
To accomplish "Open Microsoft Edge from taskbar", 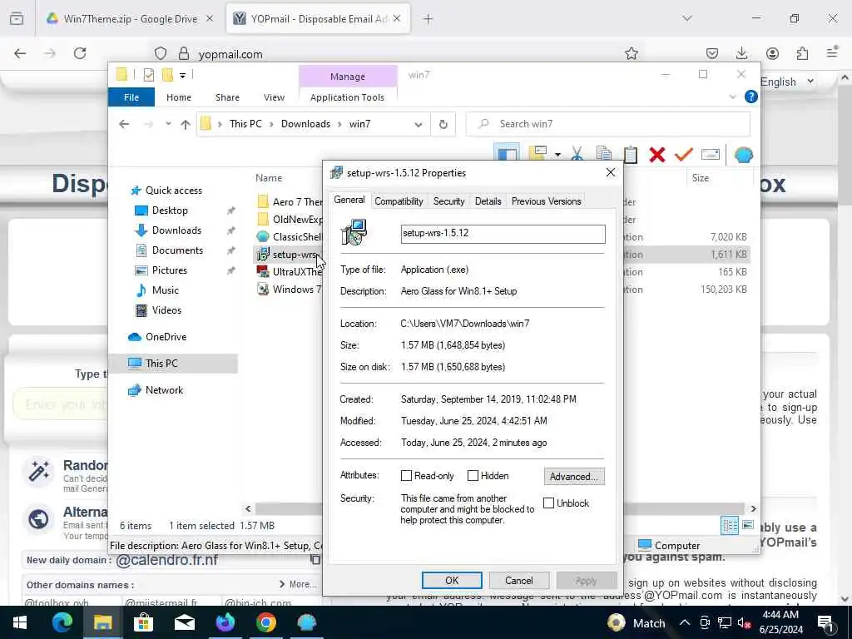I will pos(62,622).
